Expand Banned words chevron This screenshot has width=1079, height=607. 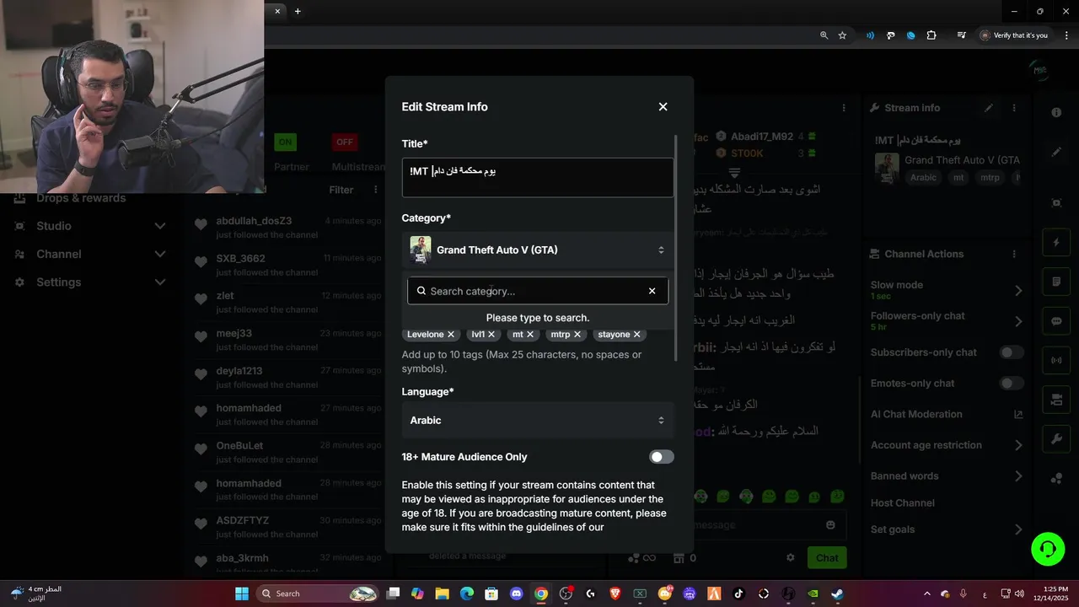tap(1018, 476)
